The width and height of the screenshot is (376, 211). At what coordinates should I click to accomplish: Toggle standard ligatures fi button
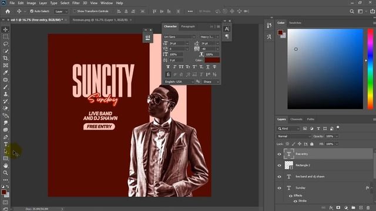[x=168, y=74]
